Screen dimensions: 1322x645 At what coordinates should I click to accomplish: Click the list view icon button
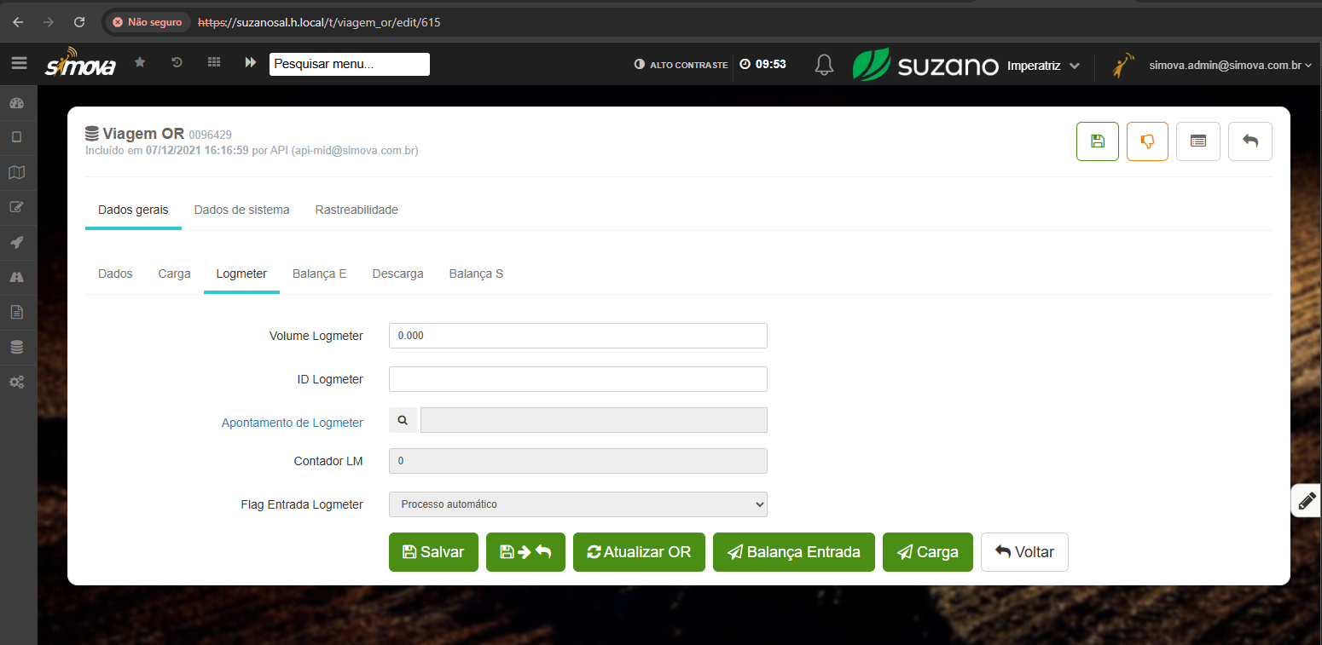(x=1198, y=141)
